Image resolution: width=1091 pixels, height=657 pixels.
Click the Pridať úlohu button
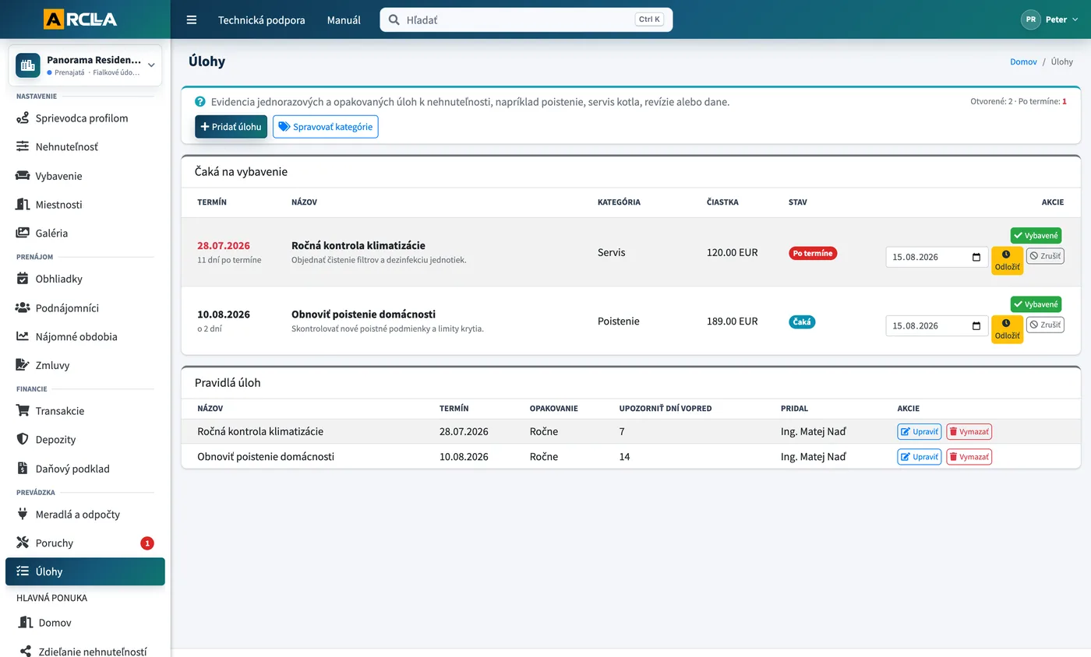231,126
